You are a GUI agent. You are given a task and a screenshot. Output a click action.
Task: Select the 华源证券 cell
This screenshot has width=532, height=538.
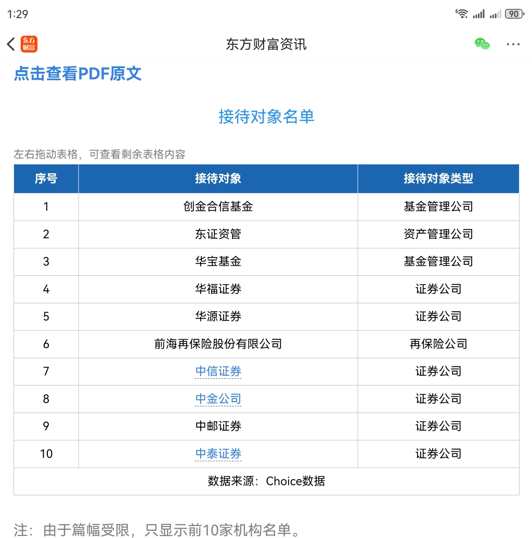pyautogui.click(x=218, y=316)
